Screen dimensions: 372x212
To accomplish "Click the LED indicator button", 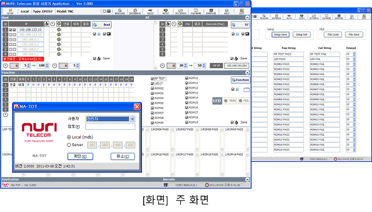I will [x=217, y=101].
